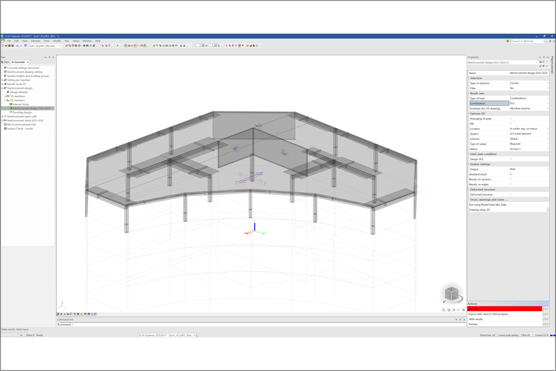The image size is (556, 371).
Task: Check the Results on edges checkbox
Action: [x=511, y=184]
